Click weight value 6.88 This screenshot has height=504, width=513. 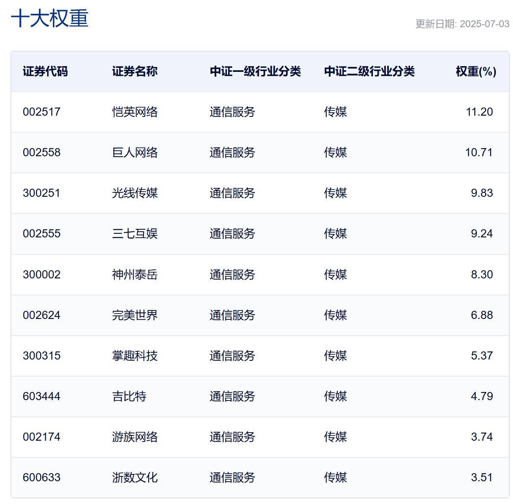pos(482,315)
